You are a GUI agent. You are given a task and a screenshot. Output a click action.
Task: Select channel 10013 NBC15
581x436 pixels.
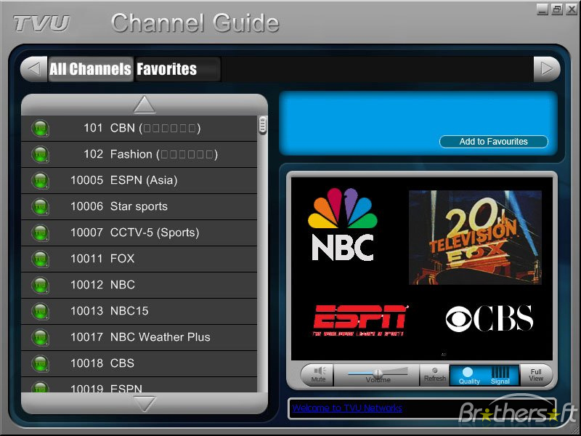tap(139, 312)
